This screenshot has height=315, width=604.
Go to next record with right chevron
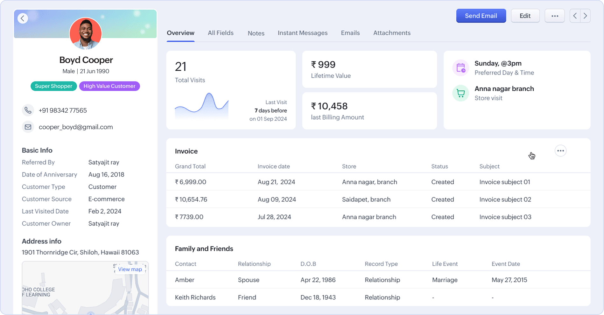(585, 16)
